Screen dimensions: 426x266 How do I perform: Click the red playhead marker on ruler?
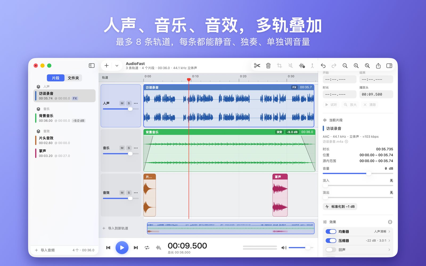click(x=189, y=80)
